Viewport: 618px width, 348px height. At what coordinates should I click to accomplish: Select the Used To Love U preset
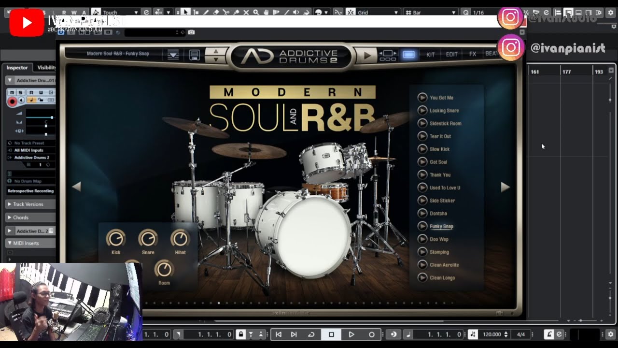445,188
